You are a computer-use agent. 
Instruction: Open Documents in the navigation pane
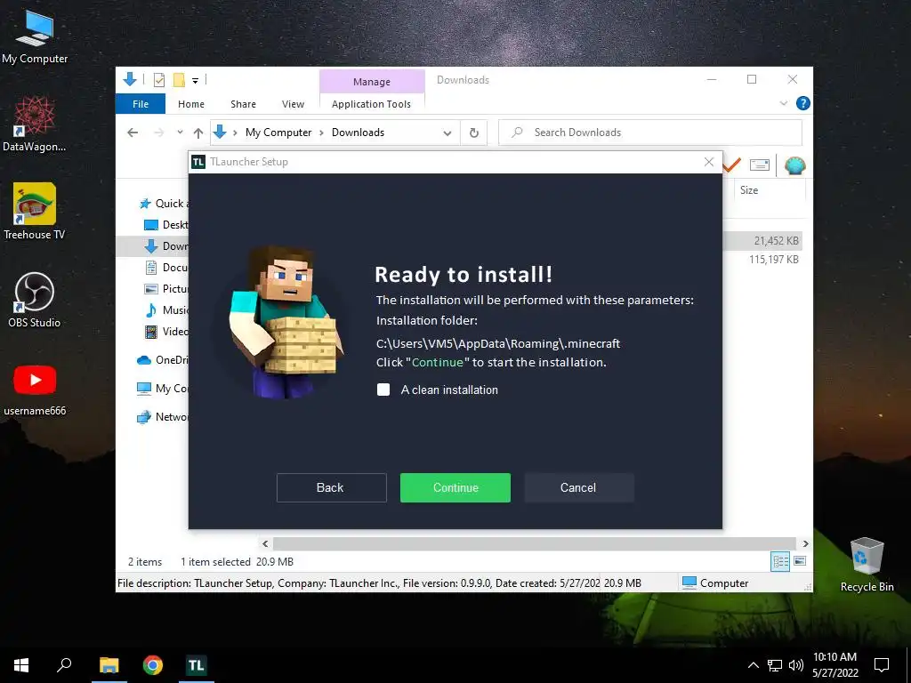click(x=166, y=268)
